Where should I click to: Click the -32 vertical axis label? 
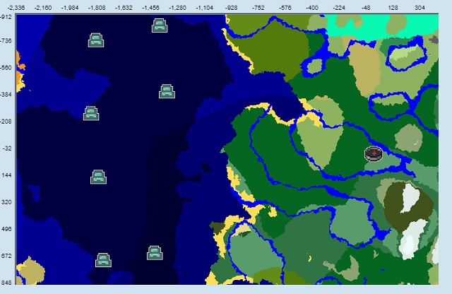point(8,148)
